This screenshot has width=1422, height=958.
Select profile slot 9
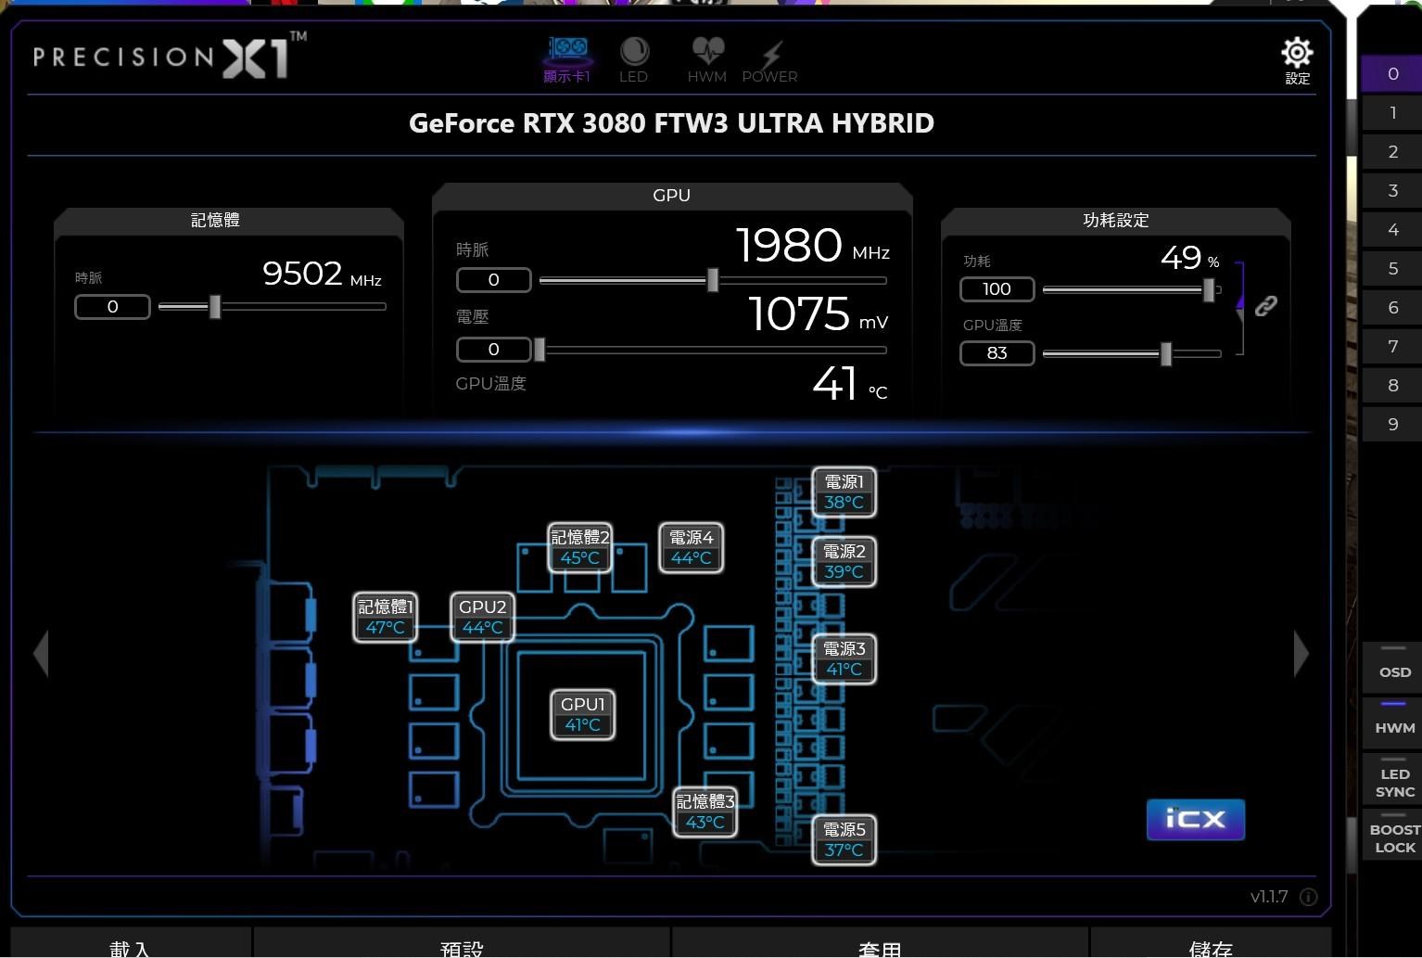[x=1392, y=425]
